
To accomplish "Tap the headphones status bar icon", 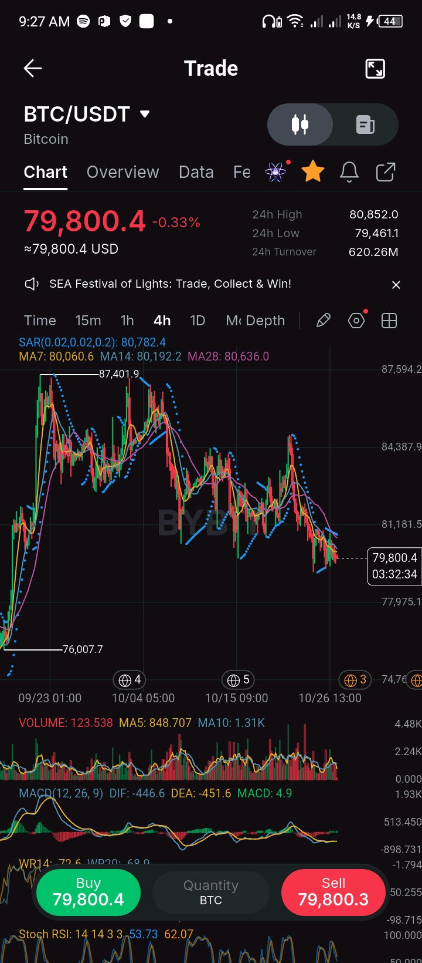I will tap(272, 22).
